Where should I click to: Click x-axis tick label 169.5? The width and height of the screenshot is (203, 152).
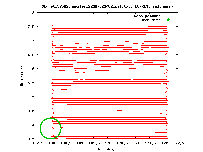coord(94,143)
